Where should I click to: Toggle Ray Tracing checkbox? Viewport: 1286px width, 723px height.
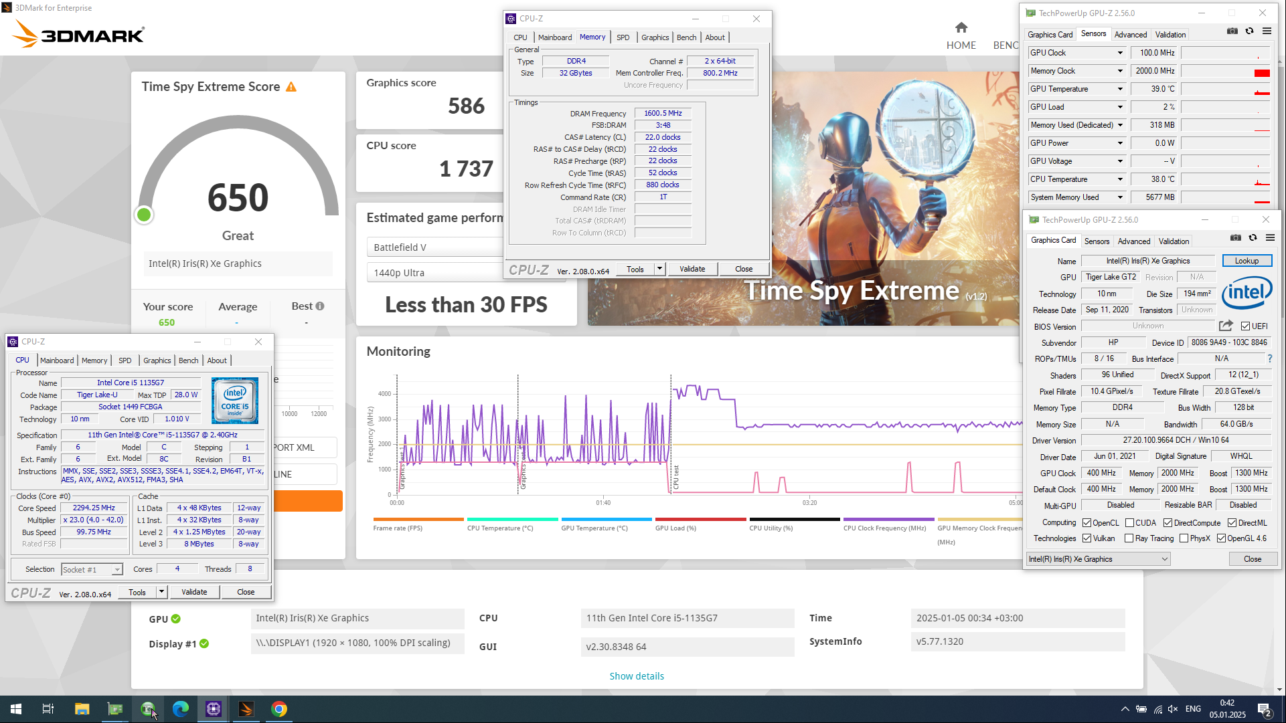pos(1129,538)
